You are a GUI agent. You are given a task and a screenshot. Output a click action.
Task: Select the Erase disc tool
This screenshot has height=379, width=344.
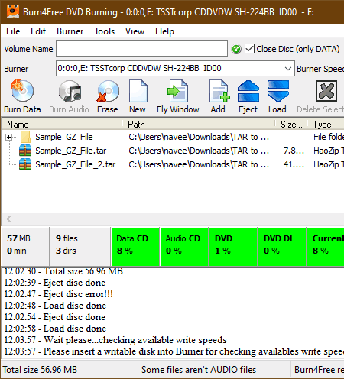point(108,91)
